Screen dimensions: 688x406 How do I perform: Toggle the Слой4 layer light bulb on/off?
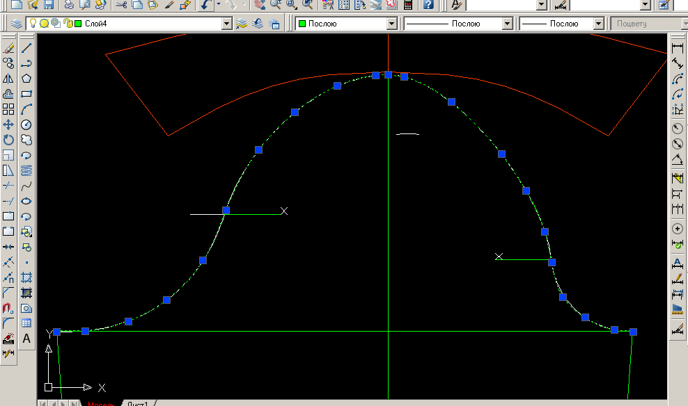pos(33,23)
